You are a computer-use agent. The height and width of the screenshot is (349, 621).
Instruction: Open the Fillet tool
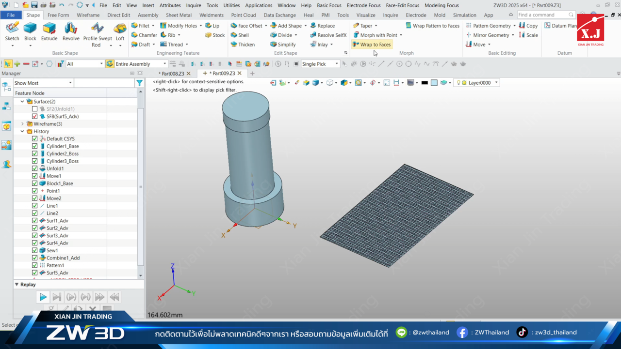pos(143,25)
